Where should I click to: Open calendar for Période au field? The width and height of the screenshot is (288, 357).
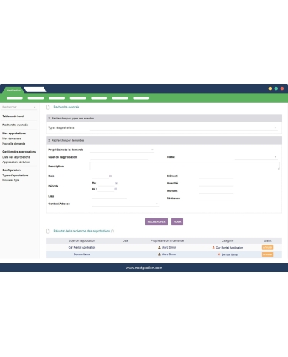(x=116, y=189)
